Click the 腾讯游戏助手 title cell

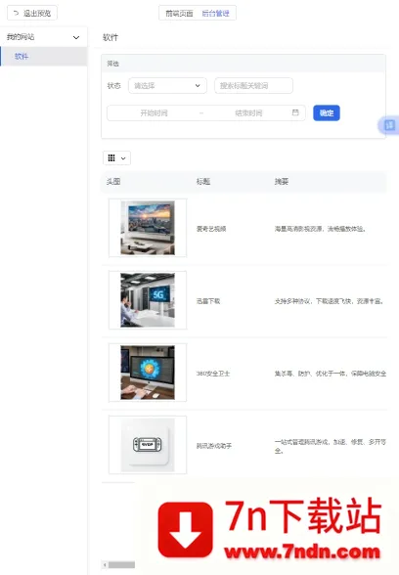[x=214, y=446]
